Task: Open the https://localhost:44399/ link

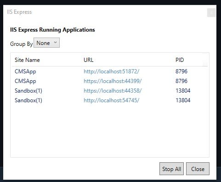Action: [113, 81]
